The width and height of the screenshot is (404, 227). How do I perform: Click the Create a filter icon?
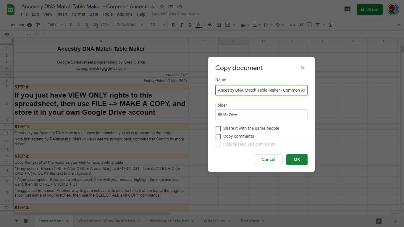[x=318, y=25]
